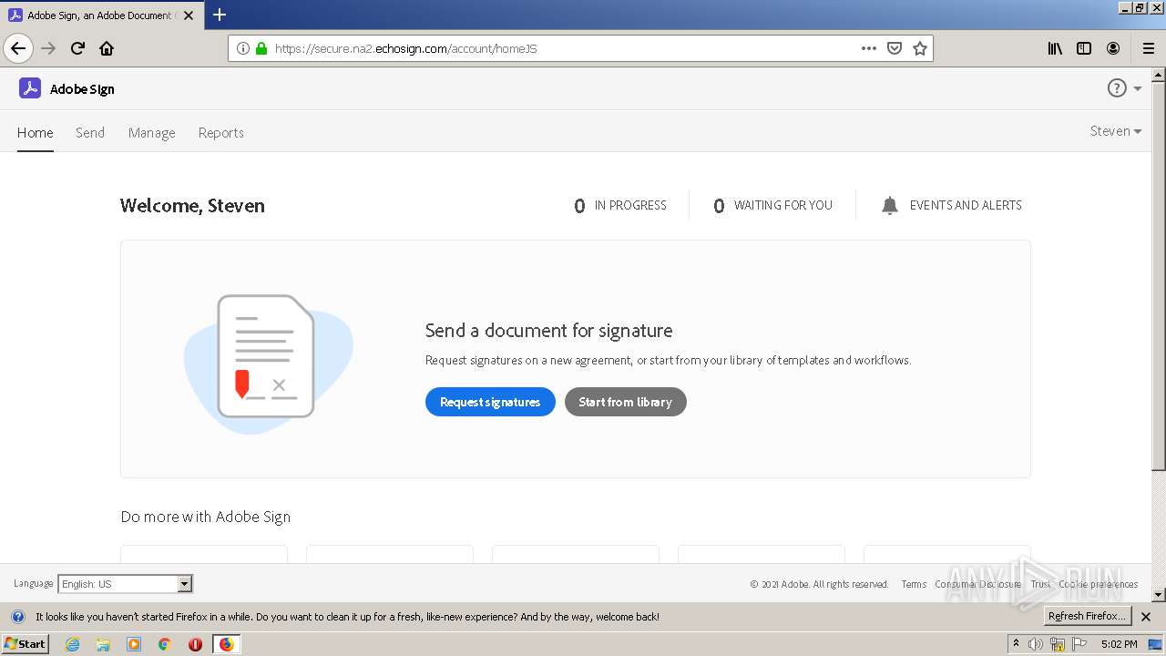This screenshot has height=656, width=1166.
Task: Launch Chrome from the taskbar
Action: (165, 644)
